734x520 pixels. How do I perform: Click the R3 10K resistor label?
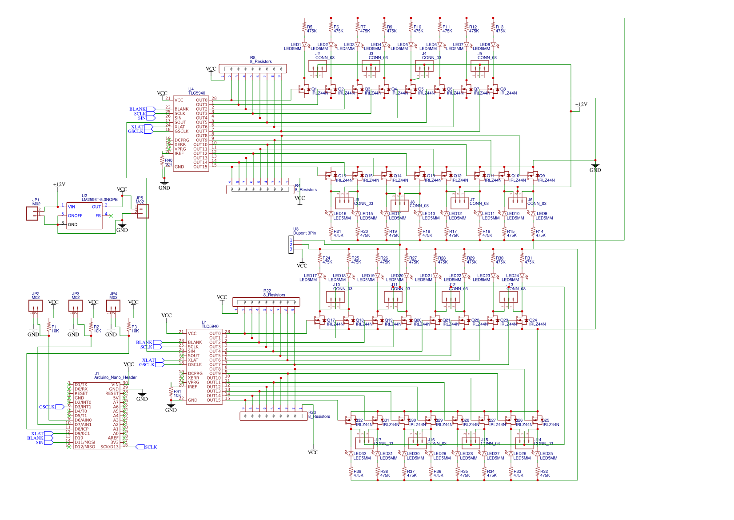point(135,329)
